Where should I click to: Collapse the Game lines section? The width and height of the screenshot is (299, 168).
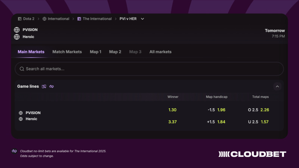(x=277, y=87)
